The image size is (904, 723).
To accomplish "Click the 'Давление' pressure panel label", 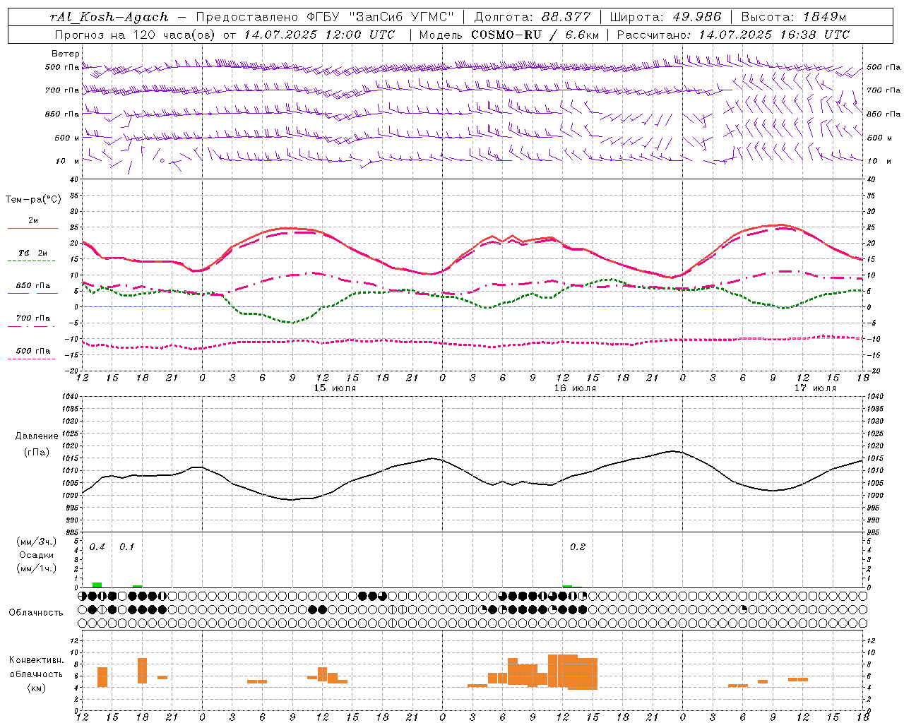I will pos(37,436).
